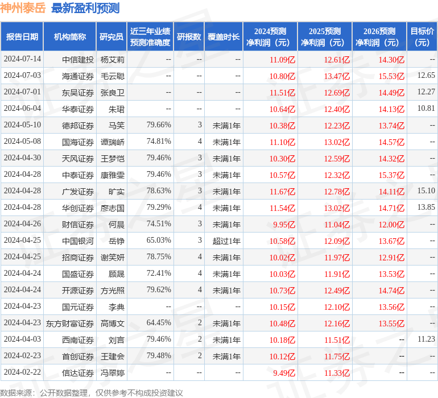Select the date cell 2024-07-14

tap(22, 59)
